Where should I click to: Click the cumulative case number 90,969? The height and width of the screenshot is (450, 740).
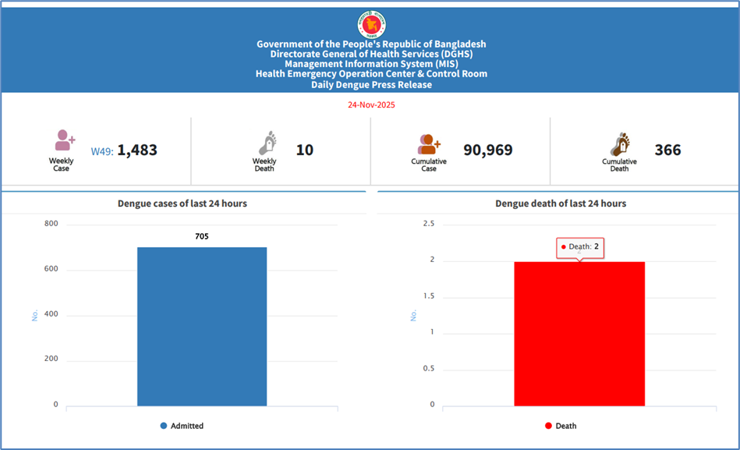[x=487, y=150]
